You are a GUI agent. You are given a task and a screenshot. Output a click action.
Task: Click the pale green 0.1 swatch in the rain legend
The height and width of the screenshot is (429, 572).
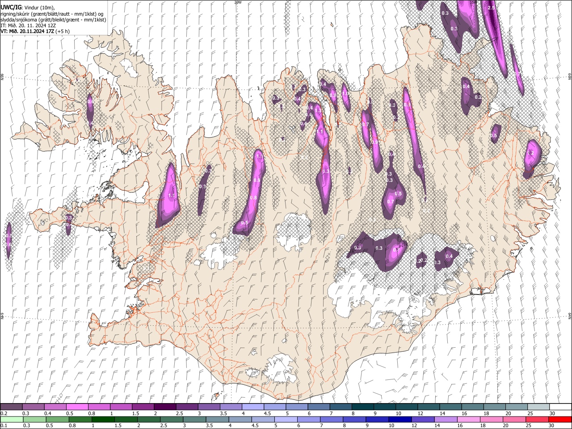[x=12, y=420]
